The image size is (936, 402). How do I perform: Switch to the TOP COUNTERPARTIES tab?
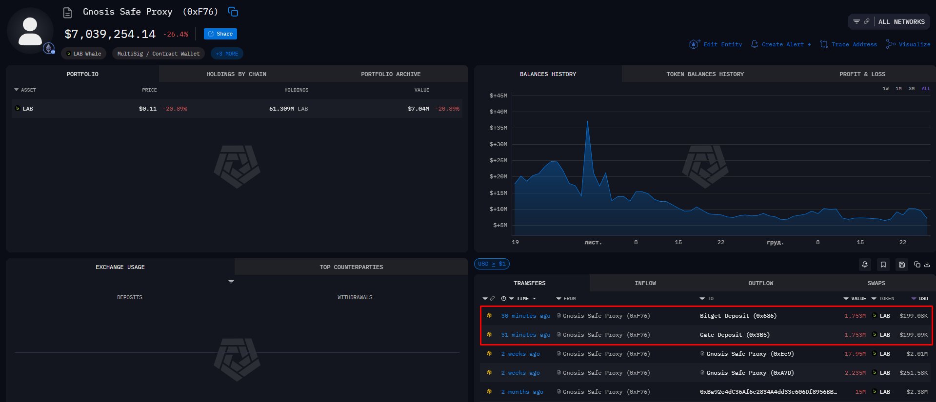pos(351,267)
